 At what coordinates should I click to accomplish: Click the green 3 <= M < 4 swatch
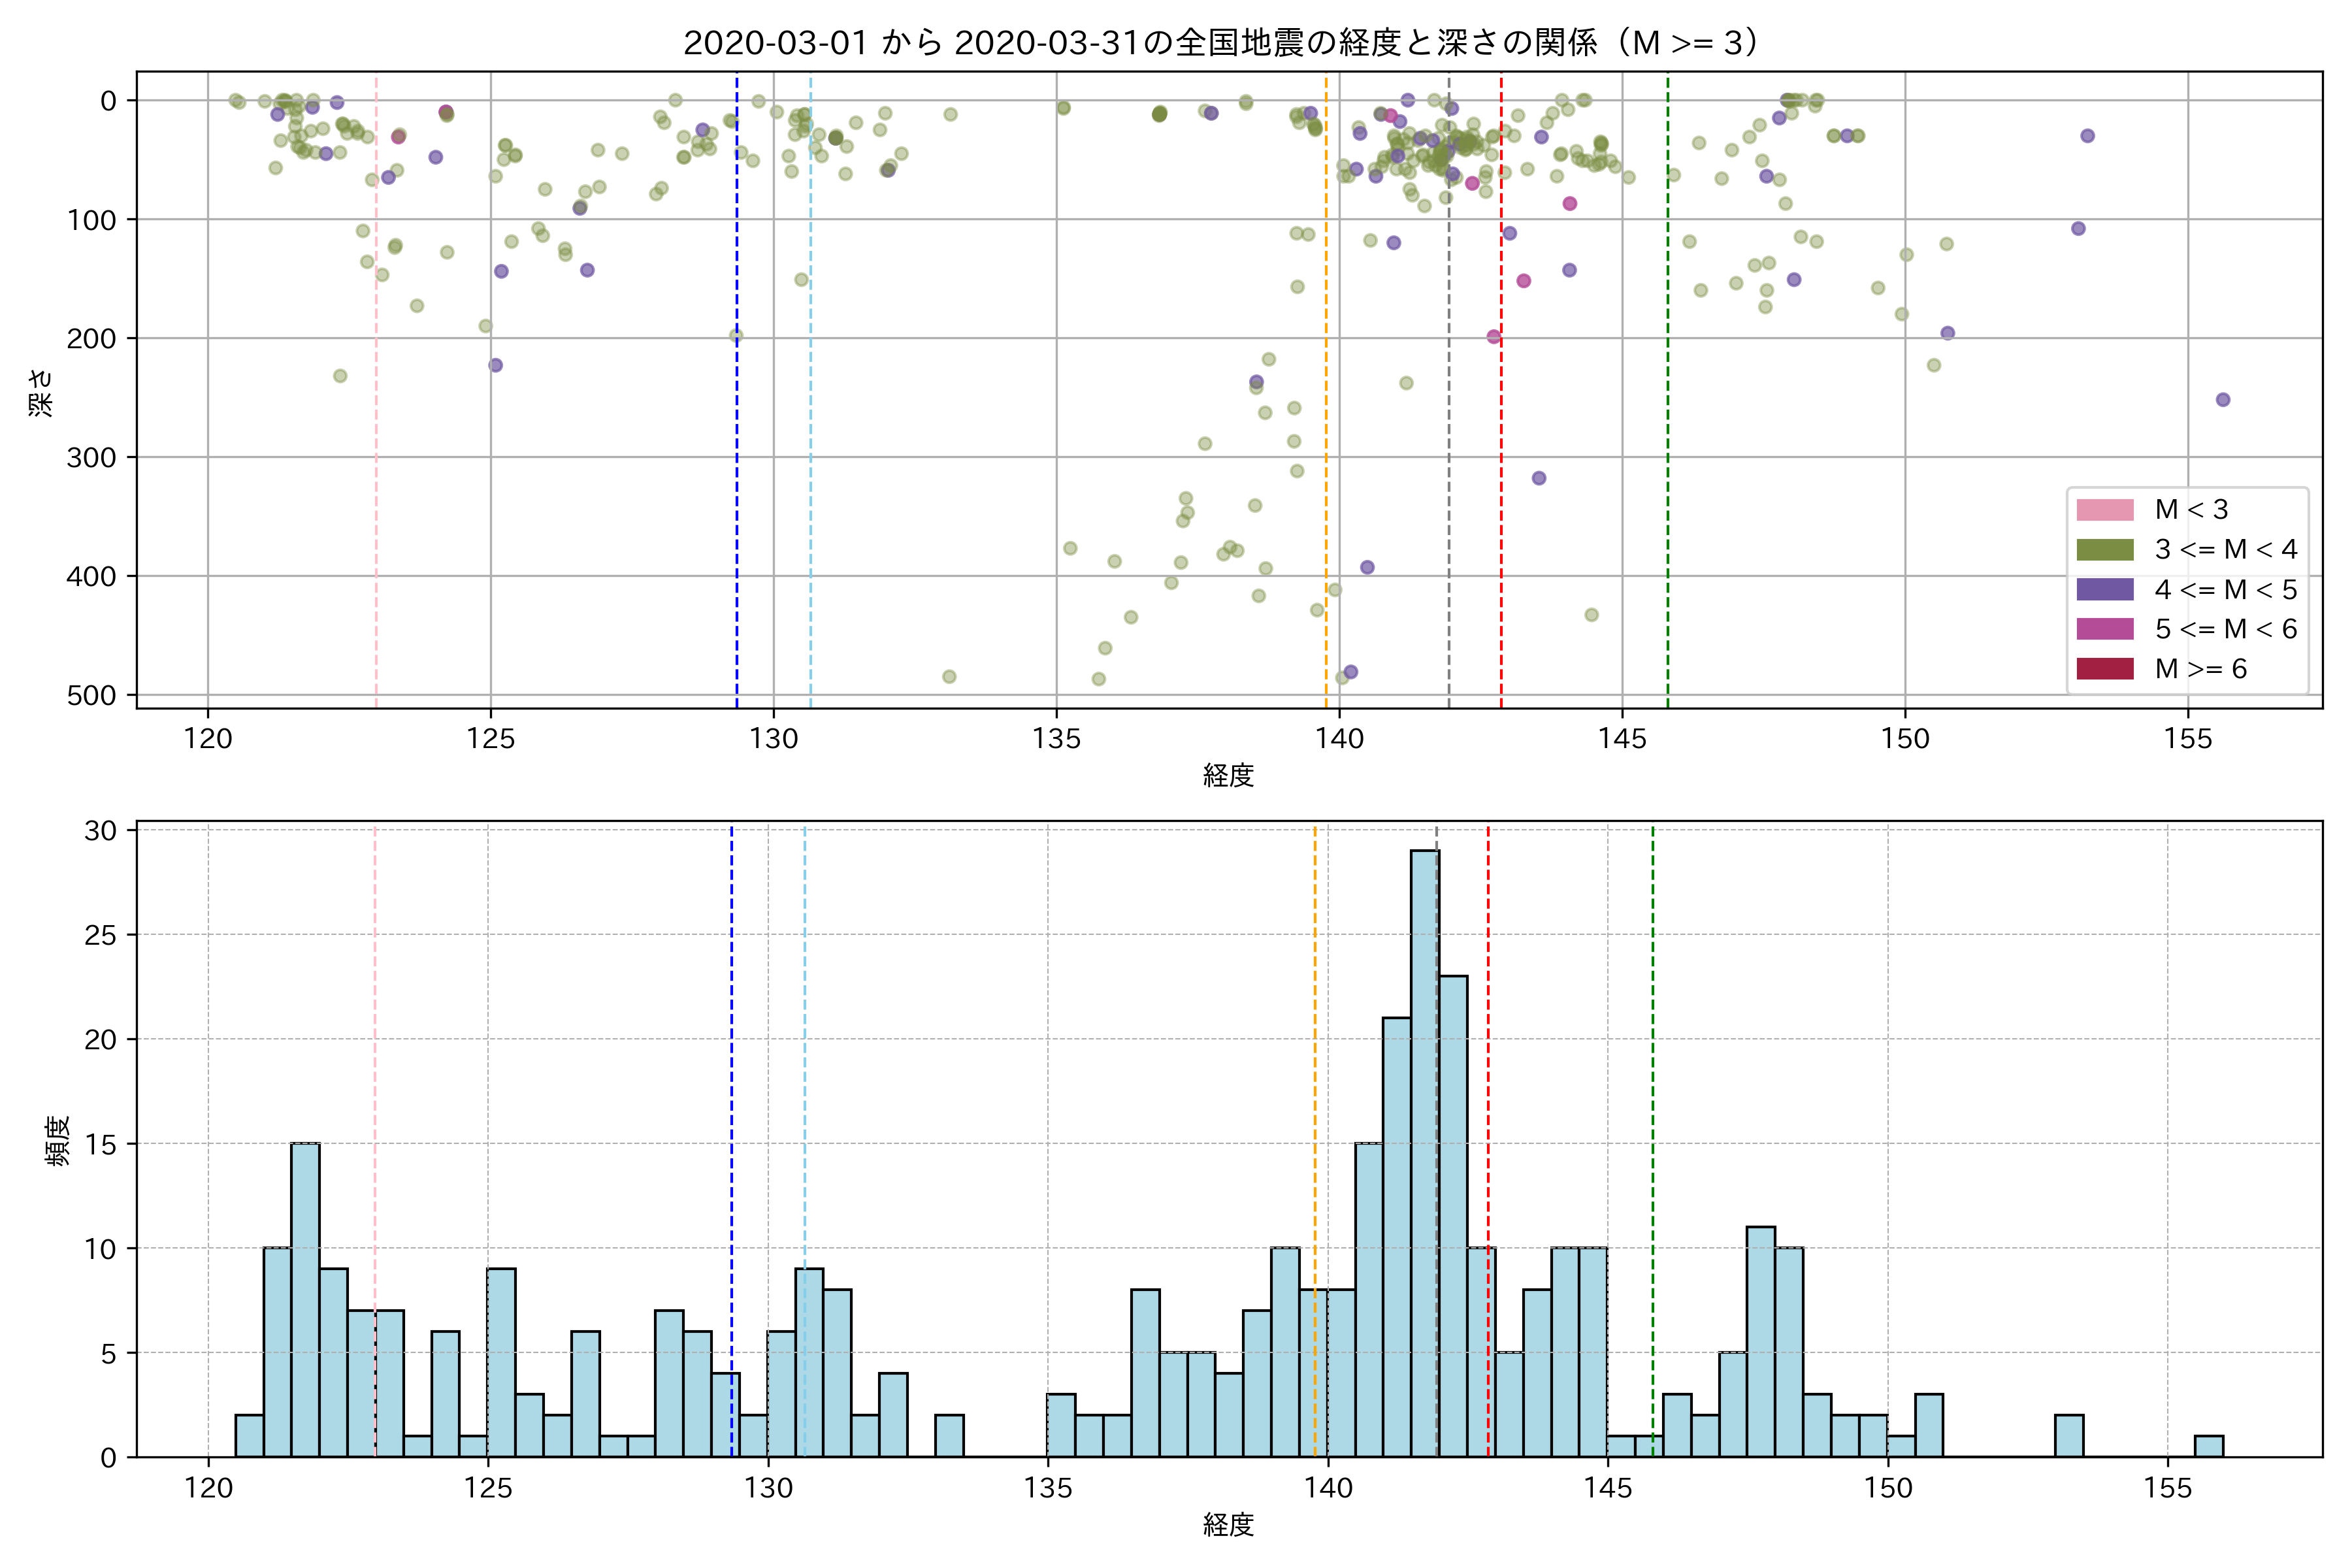tap(2104, 550)
